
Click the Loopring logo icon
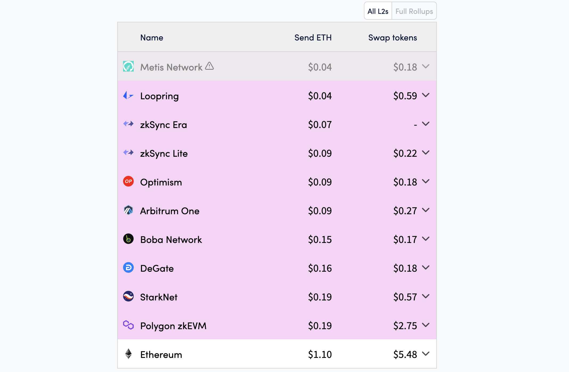[x=128, y=96]
